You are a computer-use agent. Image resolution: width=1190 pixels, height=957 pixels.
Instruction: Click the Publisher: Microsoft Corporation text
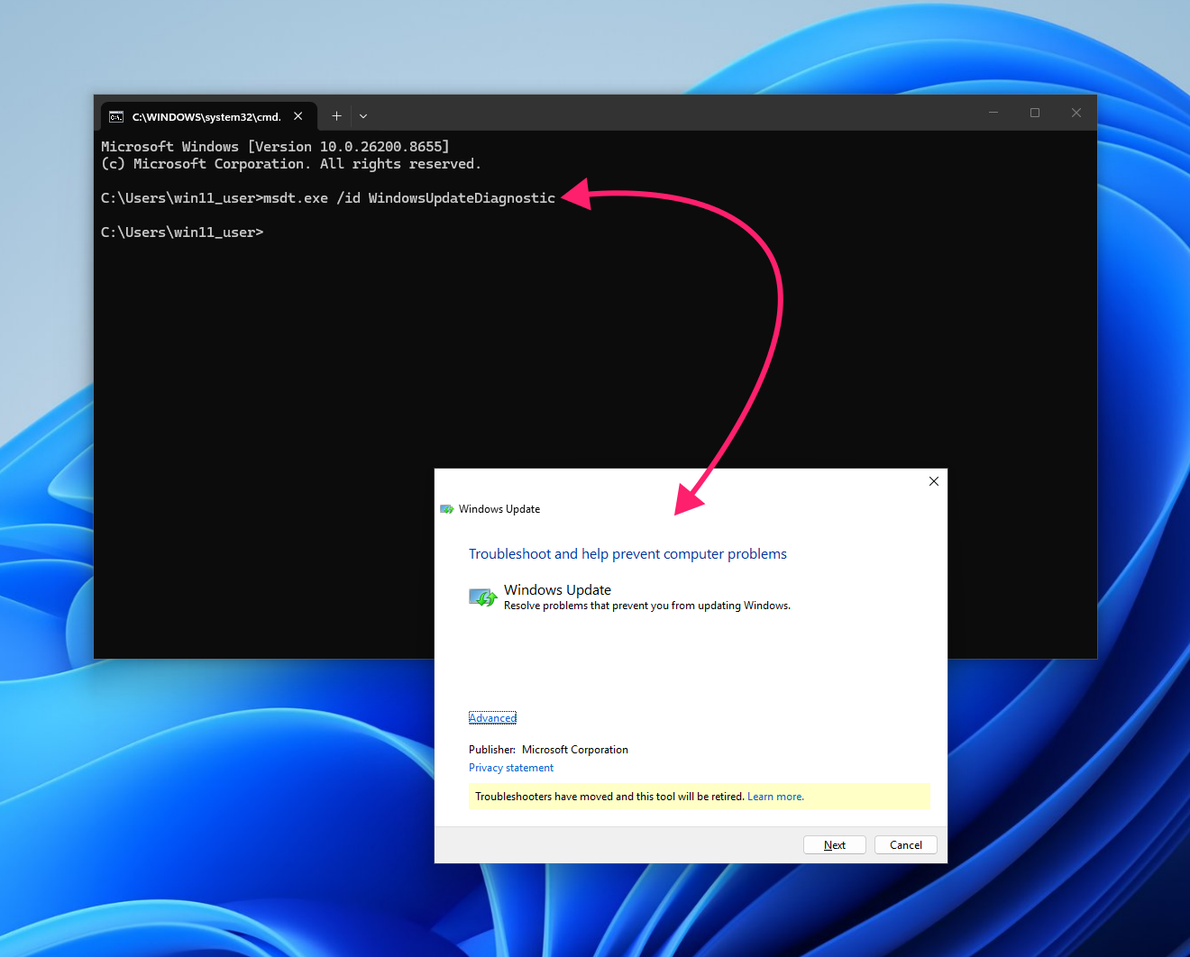pos(548,750)
